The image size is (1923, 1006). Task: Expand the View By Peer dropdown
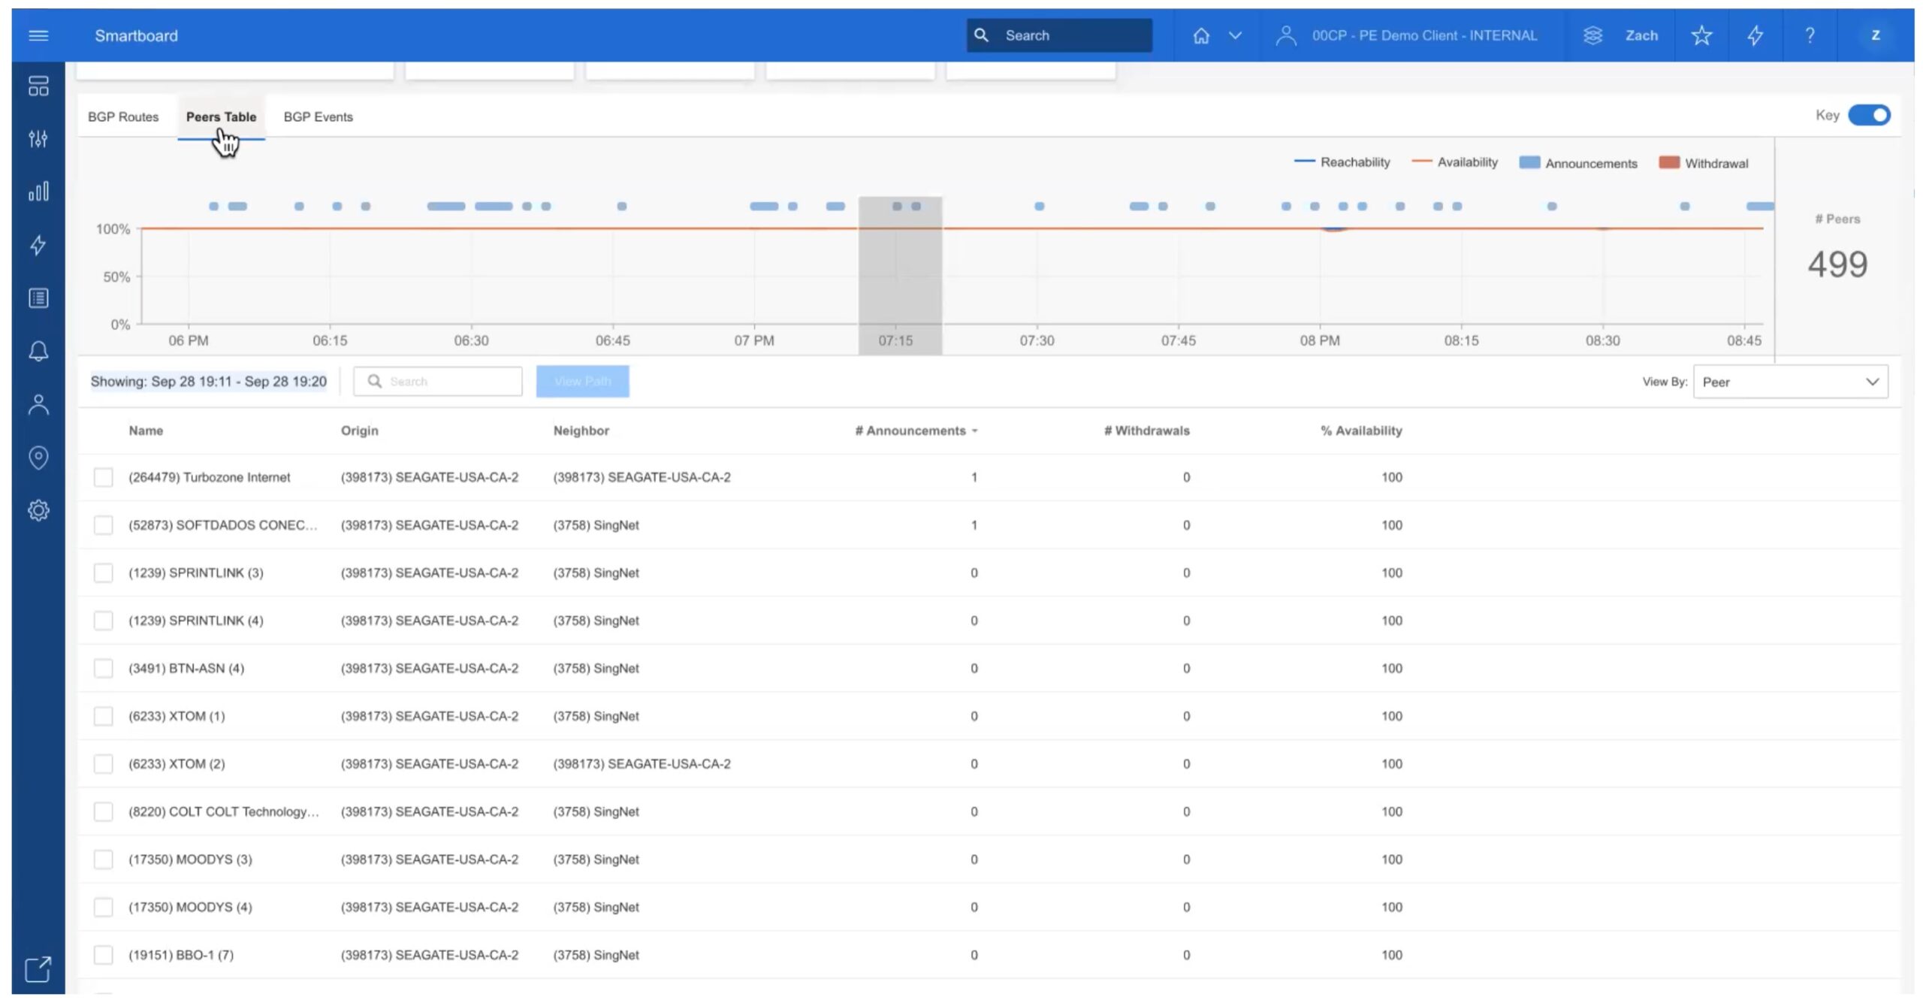(x=1790, y=382)
